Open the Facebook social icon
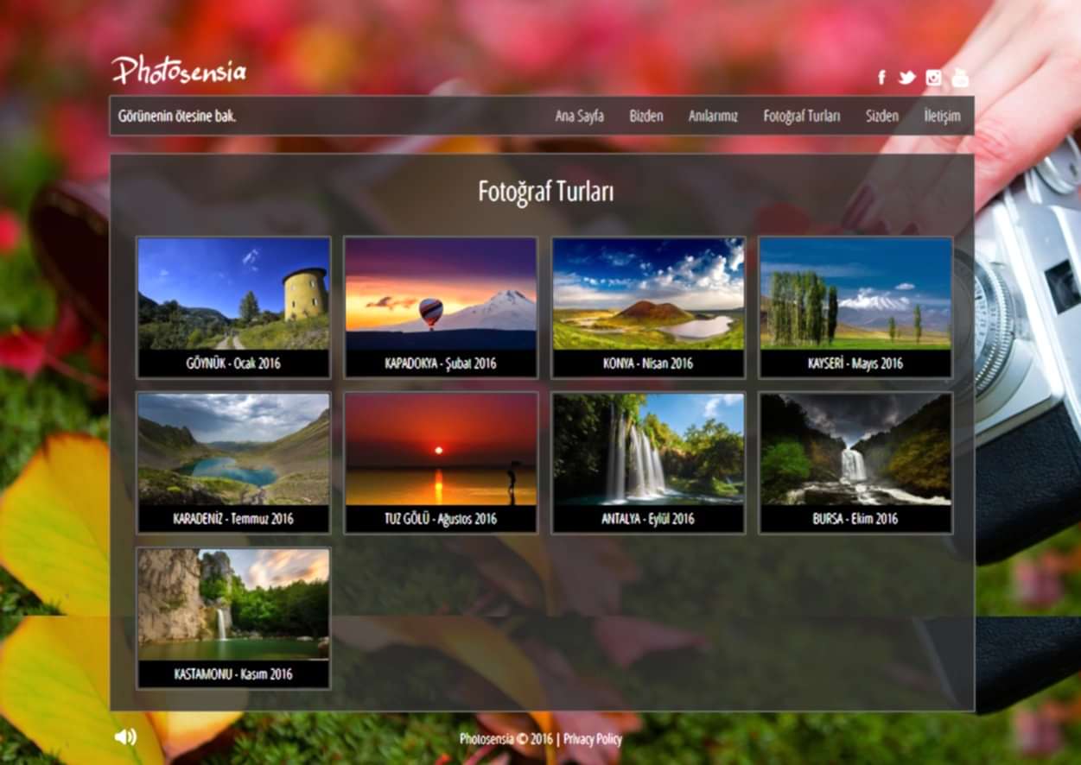This screenshot has width=1081, height=765. point(881,78)
